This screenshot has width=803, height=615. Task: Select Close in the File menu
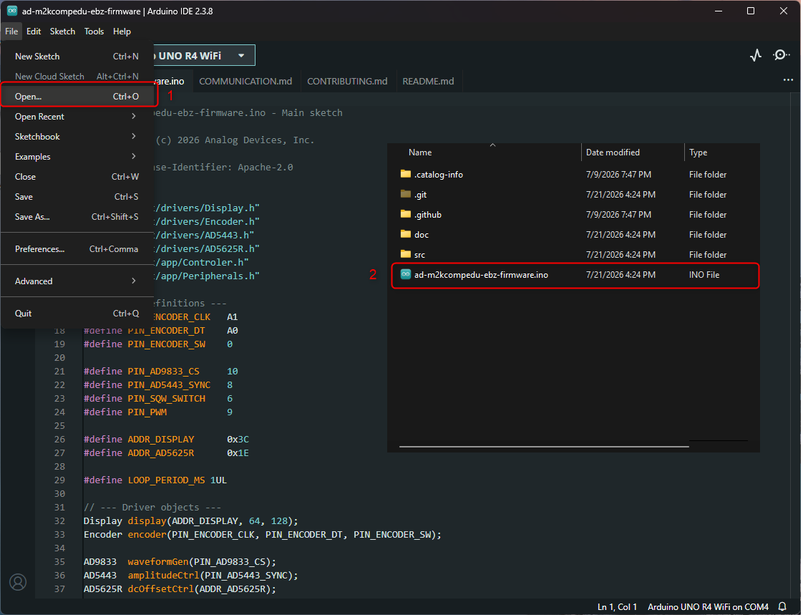(x=77, y=176)
